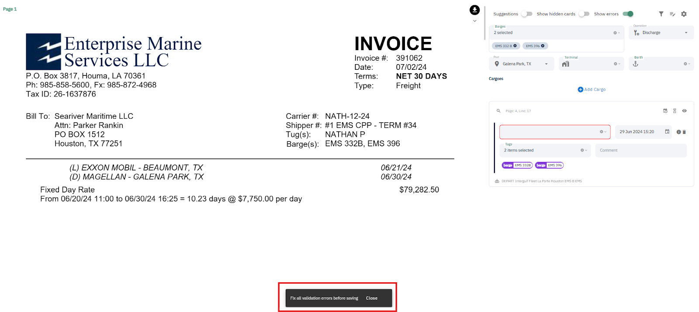Image resolution: width=699 pixels, height=312 pixels.
Task: Click the download document icon
Action: click(x=474, y=10)
